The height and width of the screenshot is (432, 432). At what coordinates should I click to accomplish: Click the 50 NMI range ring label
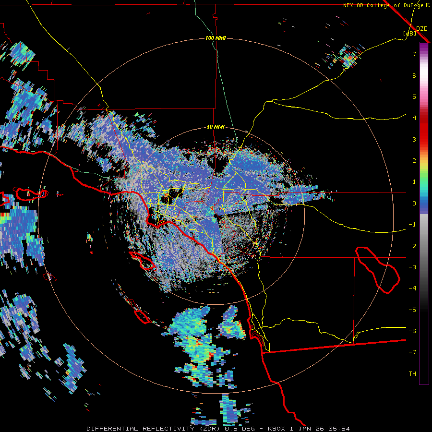point(216,127)
